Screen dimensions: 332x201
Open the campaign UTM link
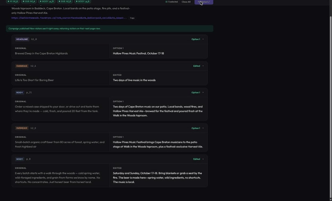click(69, 18)
